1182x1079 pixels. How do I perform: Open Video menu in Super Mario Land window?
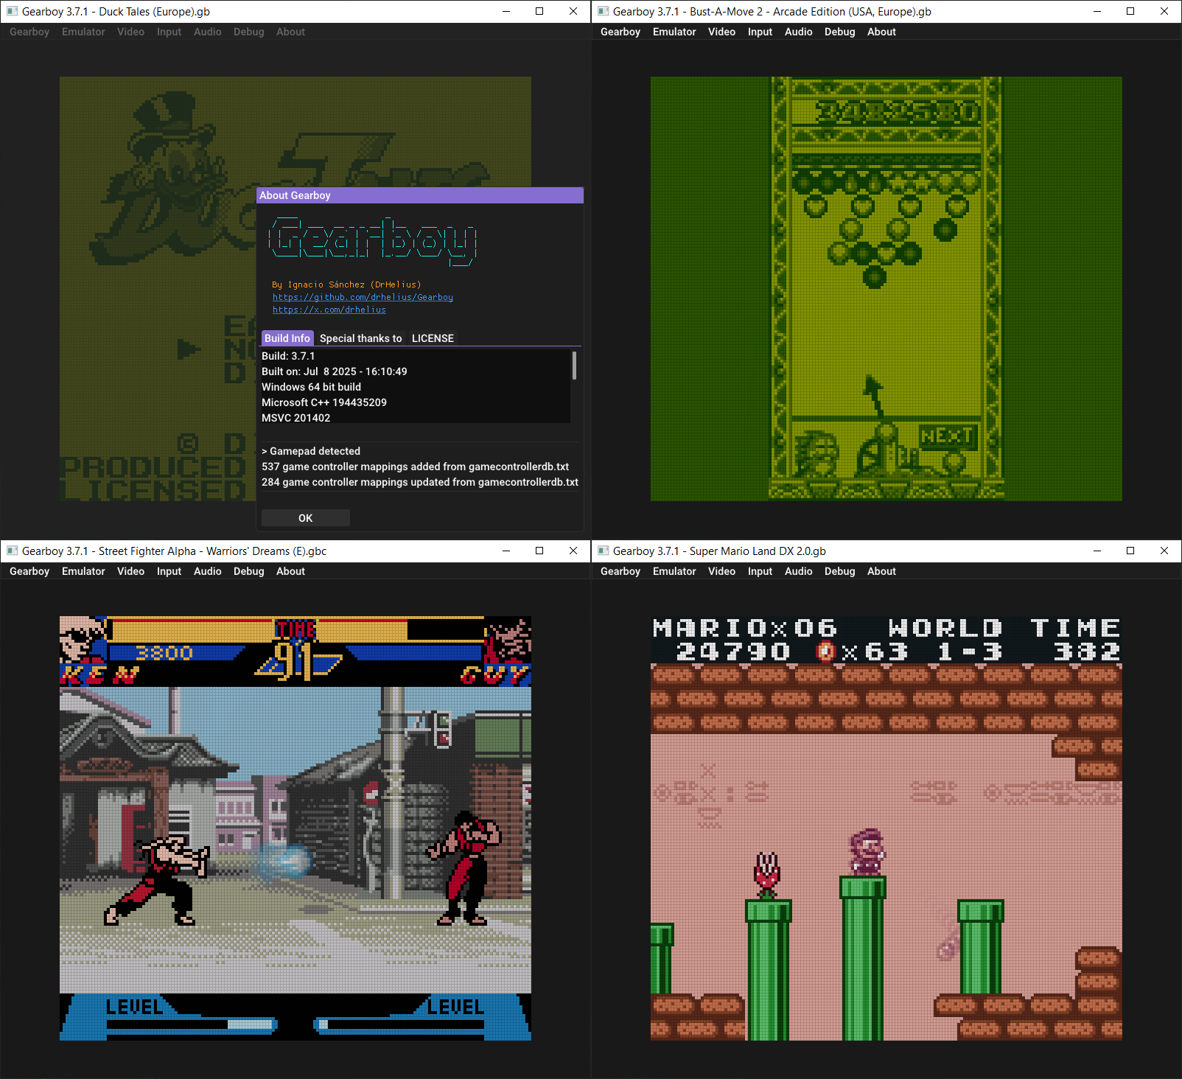point(721,571)
